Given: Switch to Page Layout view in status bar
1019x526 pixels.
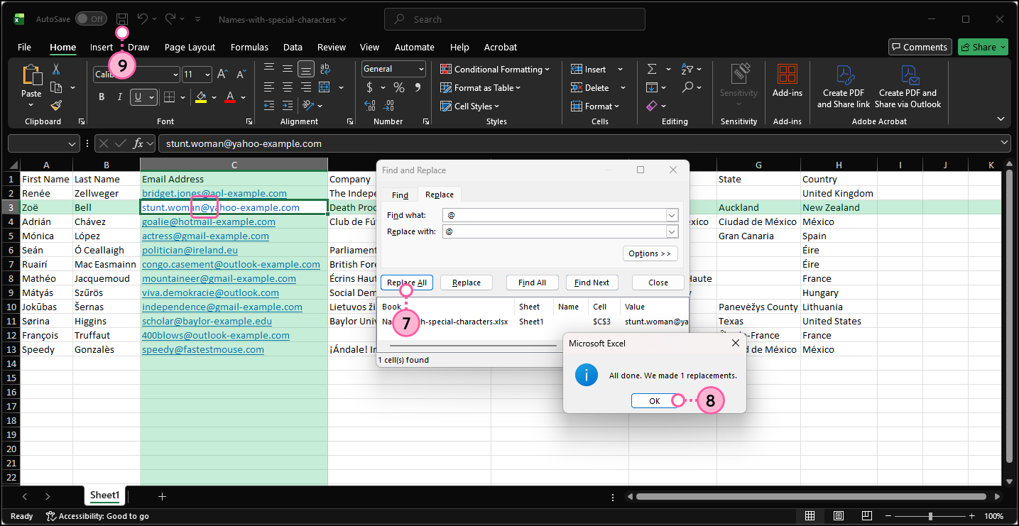Looking at the screenshot, I should point(839,515).
